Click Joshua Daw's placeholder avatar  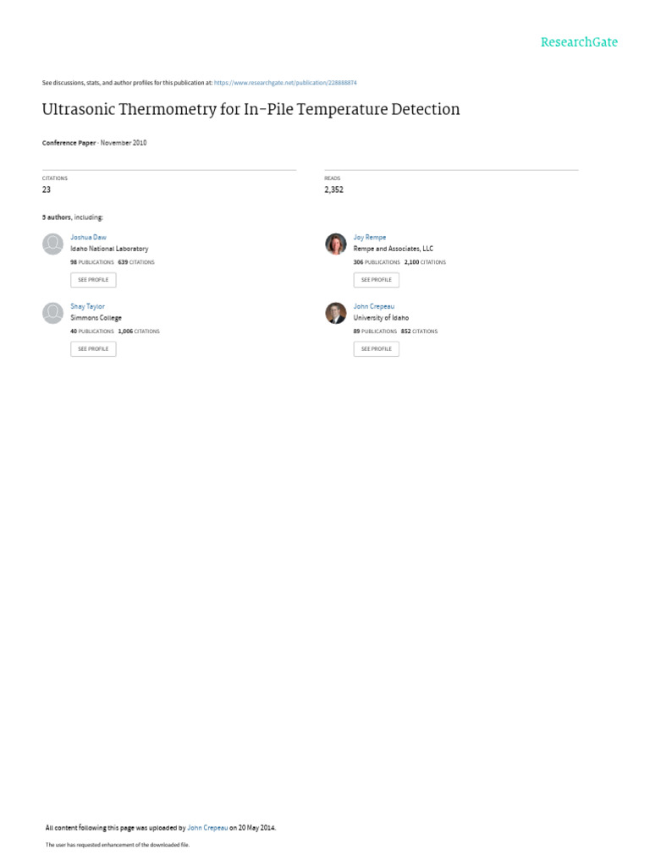(52, 244)
